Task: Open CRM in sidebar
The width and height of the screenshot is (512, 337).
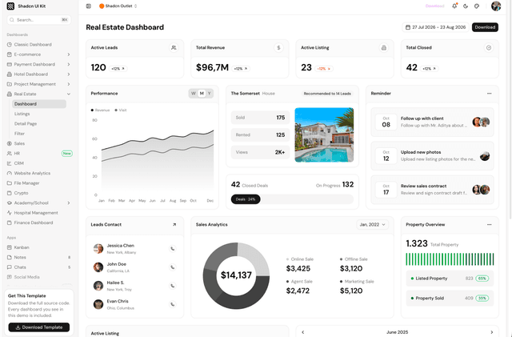Action: point(39,163)
